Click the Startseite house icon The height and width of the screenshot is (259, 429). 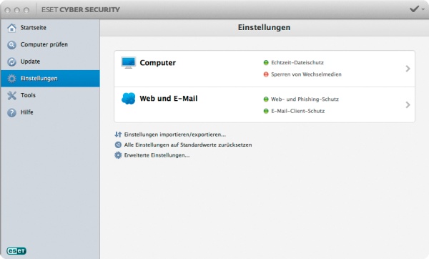click(x=11, y=28)
